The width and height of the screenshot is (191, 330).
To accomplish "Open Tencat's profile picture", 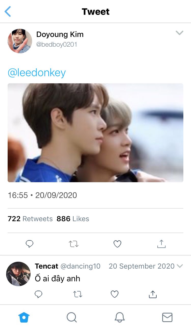I will (x=18, y=274).
